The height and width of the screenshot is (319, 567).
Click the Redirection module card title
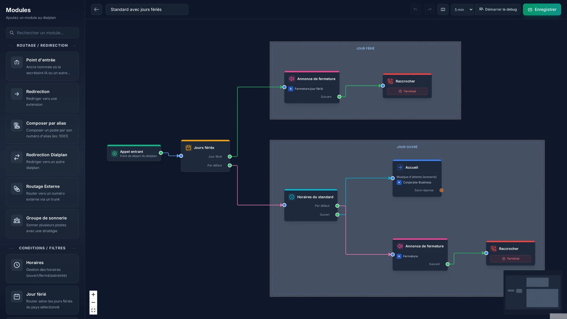38,92
